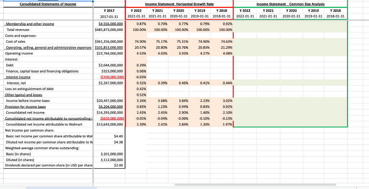
Task: Click the 1.23% provision for taxes Y 2021 cell
Action: 157,107
